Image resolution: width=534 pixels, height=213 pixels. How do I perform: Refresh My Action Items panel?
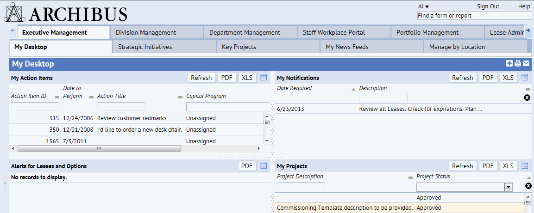[201, 78]
